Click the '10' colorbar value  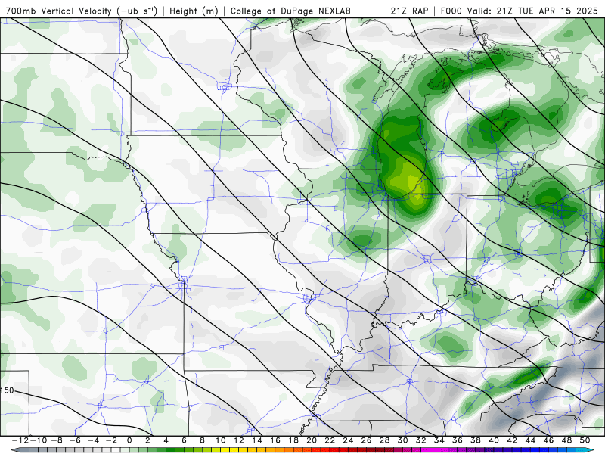click(x=220, y=440)
